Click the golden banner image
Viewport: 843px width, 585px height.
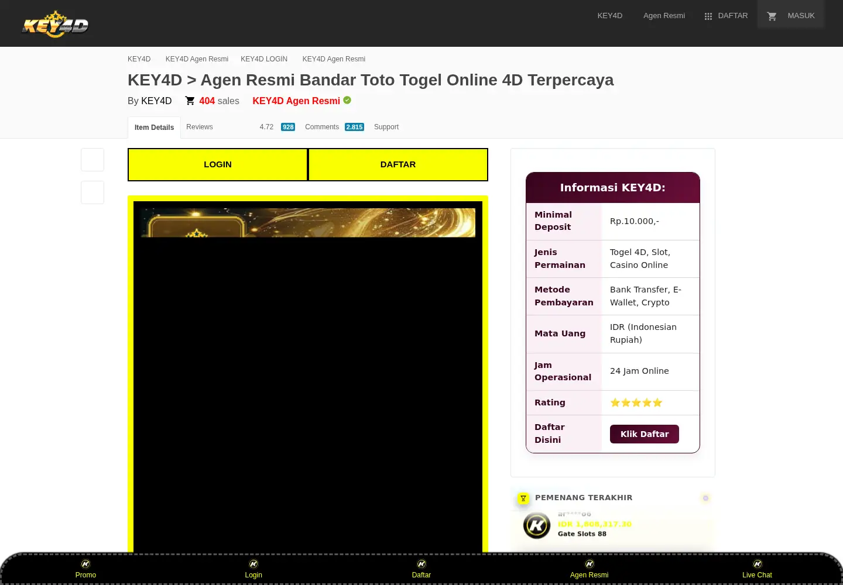(x=308, y=222)
